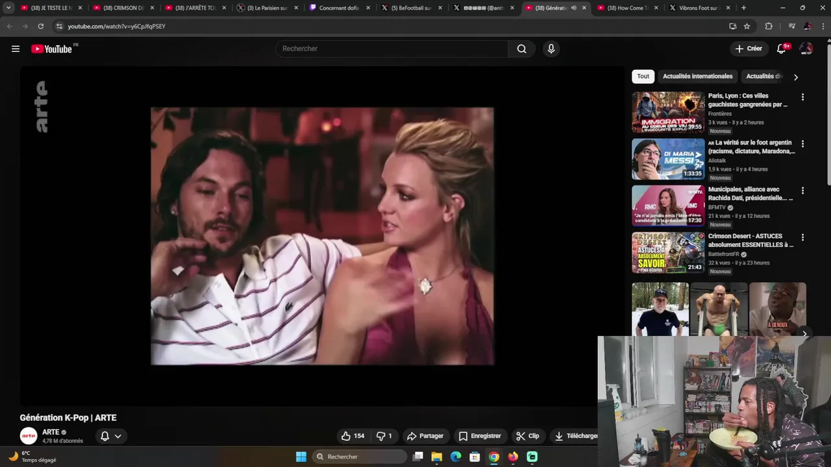Viewport: 831px width, 467px height.
Task: Switch to the Vibrons Foot sur X tab
Action: click(699, 8)
